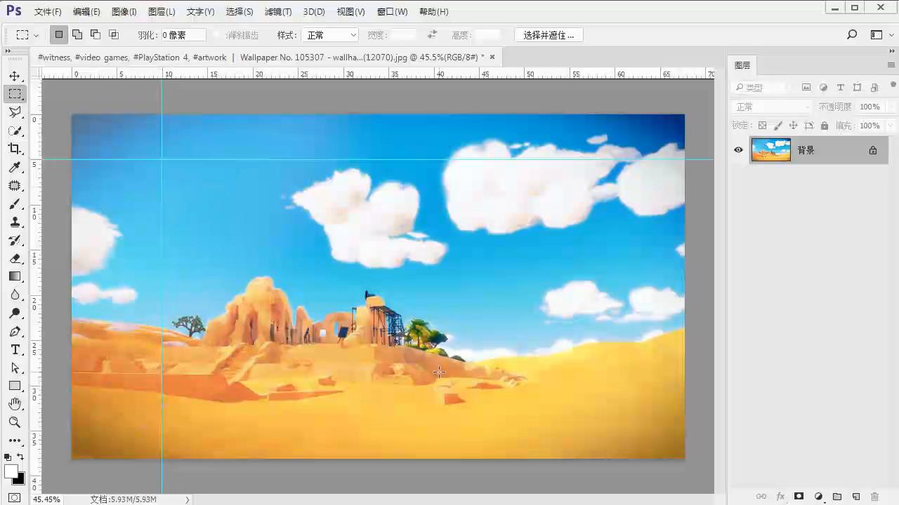Select the Gradient tool
The image size is (899, 505).
(x=15, y=276)
